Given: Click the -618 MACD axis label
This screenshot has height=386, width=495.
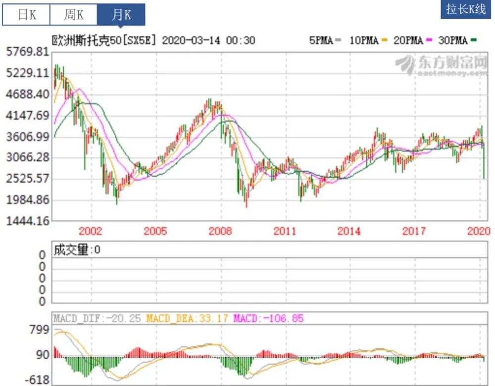Looking at the screenshot, I should pyautogui.click(x=38, y=380).
